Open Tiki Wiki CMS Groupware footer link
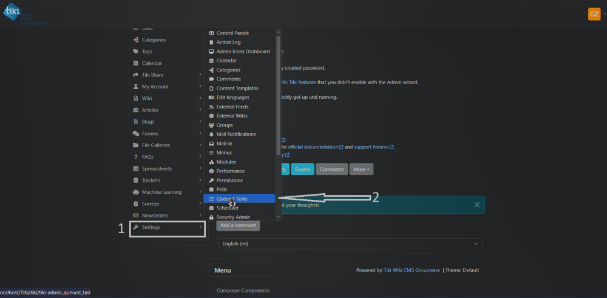This screenshot has width=607, height=298. (x=412, y=270)
